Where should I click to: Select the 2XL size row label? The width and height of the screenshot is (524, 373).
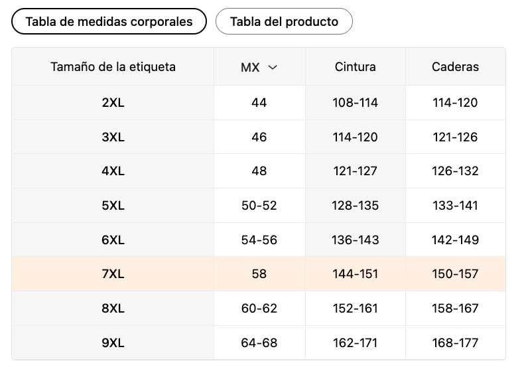[x=113, y=103]
